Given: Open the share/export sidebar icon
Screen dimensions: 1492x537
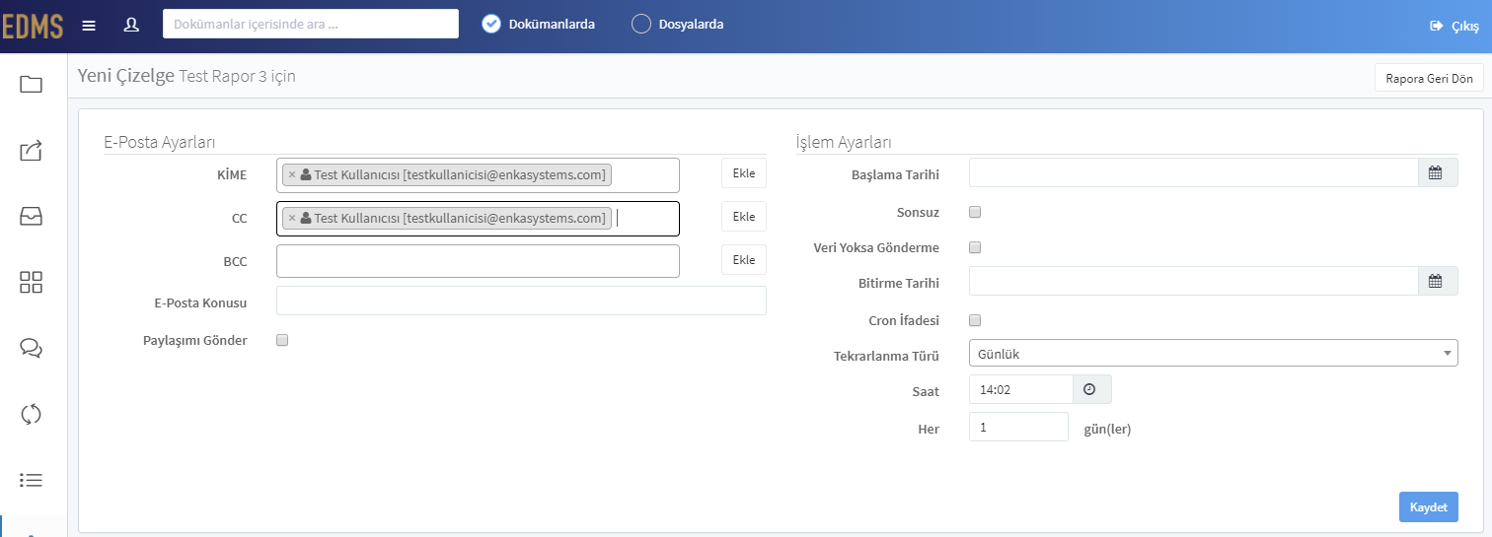Looking at the screenshot, I should [x=31, y=151].
